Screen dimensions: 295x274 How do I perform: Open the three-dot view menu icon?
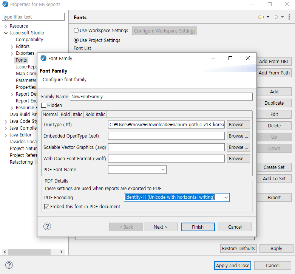289,17
